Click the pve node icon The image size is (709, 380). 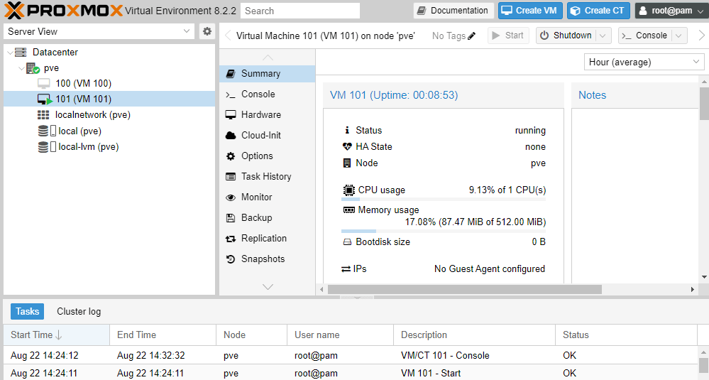point(33,68)
